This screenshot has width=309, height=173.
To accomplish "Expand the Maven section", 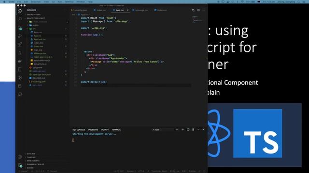I will [30, 168].
